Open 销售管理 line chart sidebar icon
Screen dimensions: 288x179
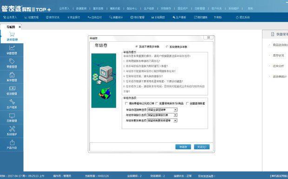[x=12, y=48]
